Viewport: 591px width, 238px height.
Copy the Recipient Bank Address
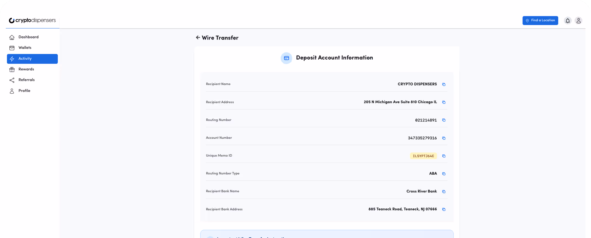tap(444, 209)
